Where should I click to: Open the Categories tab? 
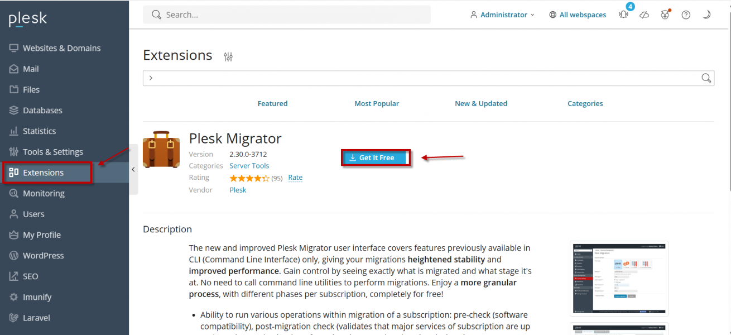[x=585, y=103]
